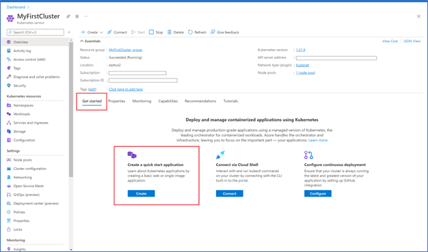Open the Kubenet network type link
The height and width of the screenshot is (252, 428).
[302, 65]
